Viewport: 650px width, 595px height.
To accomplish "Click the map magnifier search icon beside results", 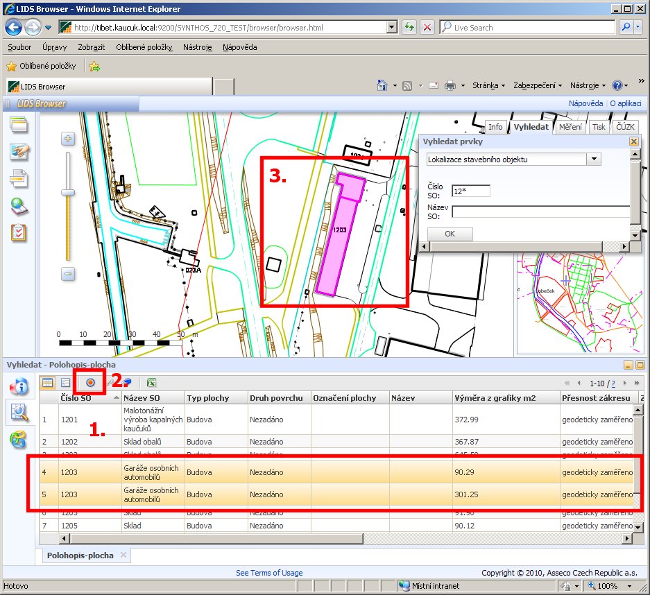I will tap(19, 413).
